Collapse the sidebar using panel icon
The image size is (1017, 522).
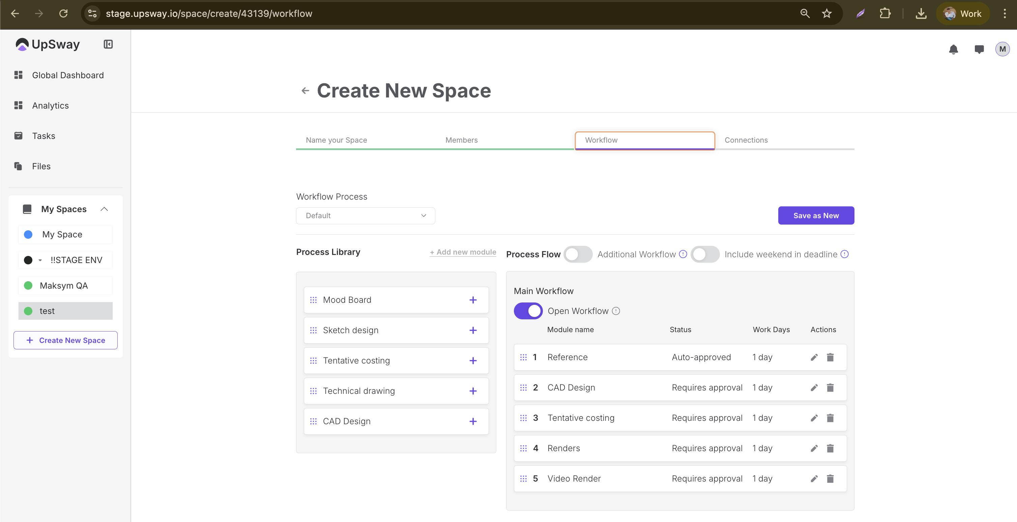tap(108, 44)
